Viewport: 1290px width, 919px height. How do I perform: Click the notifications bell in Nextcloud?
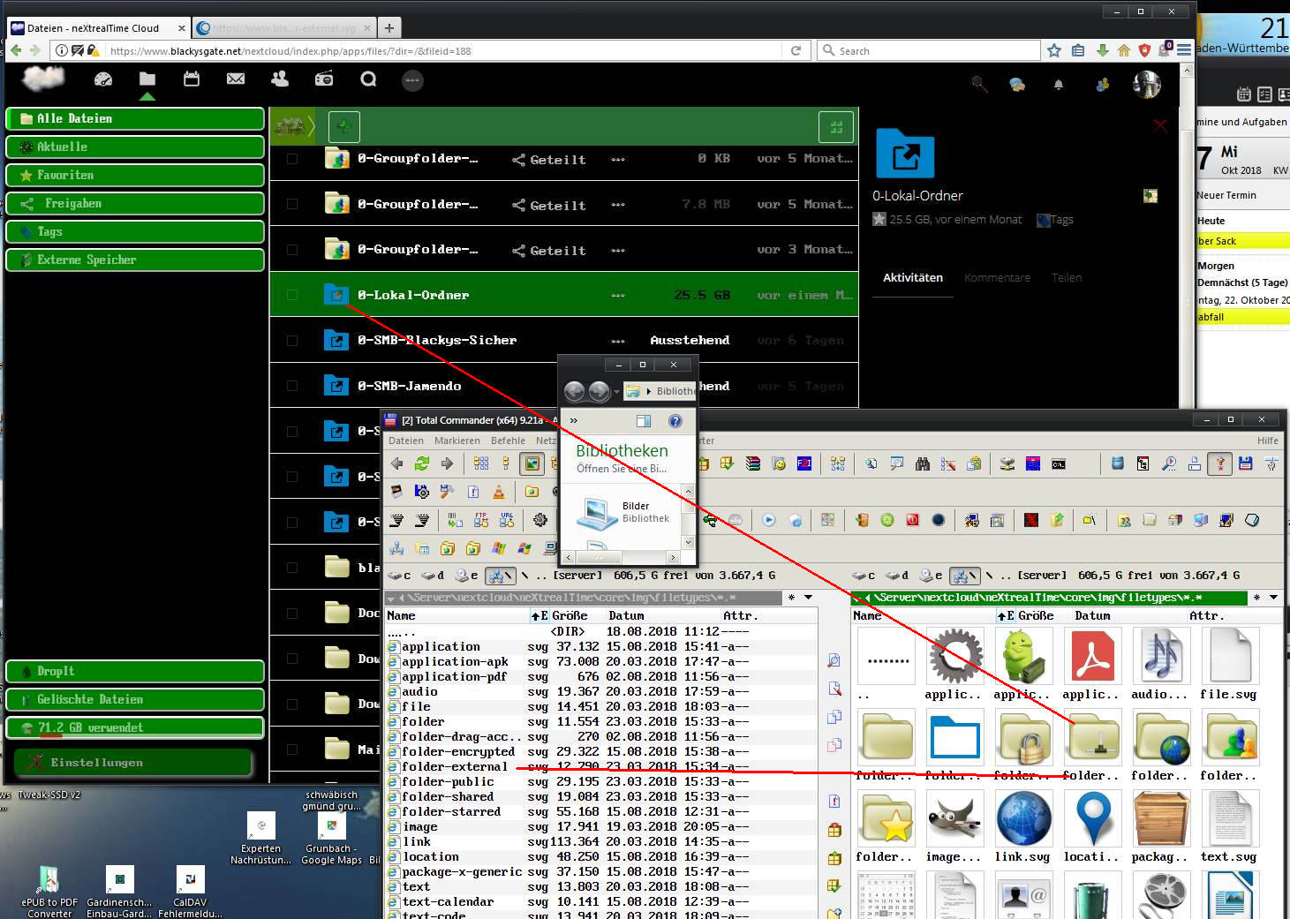coord(1059,84)
